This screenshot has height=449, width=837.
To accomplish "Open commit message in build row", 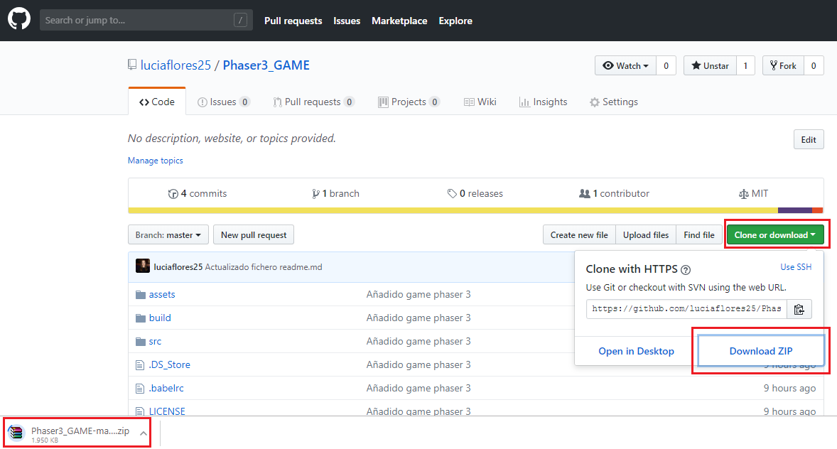I will coord(418,318).
